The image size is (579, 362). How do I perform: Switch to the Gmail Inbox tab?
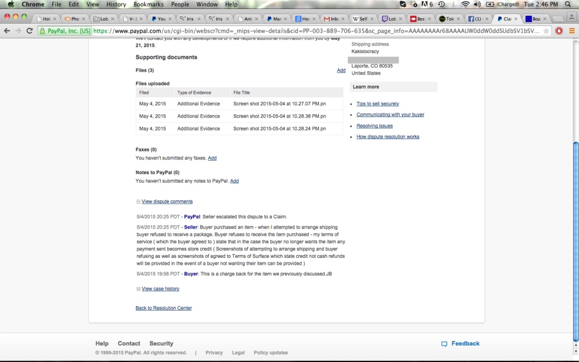(334, 19)
